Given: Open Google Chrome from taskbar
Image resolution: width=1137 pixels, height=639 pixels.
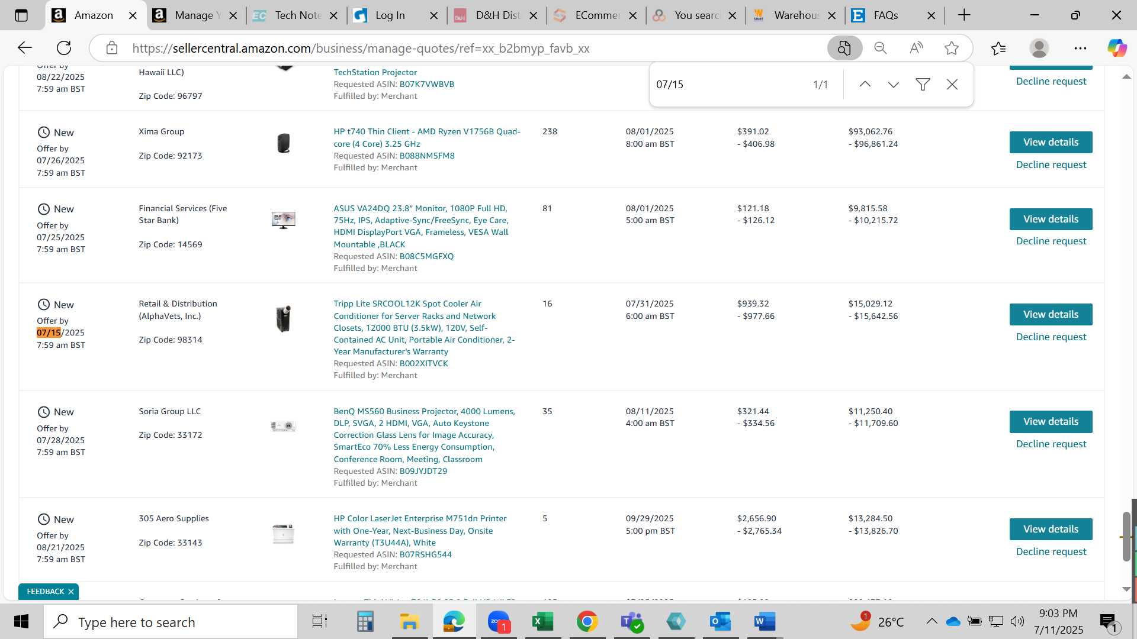Looking at the screenshot, I should coord(587,622).
